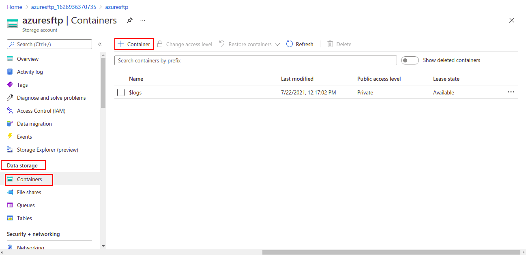This screenshot has height=255, width=526.
Task: Click the Access Control (IAM) icon
Action: (10, 111)
